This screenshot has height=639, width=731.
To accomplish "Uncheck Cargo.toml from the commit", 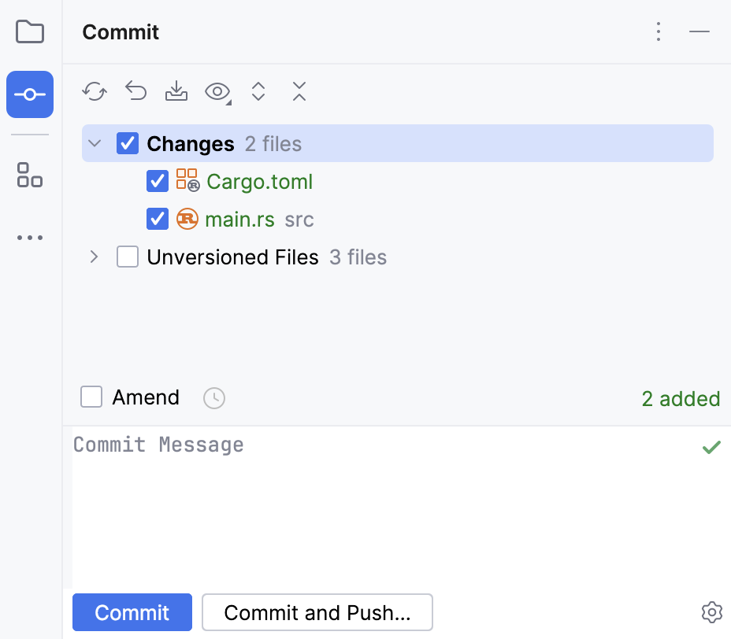I will pos(157,181).
